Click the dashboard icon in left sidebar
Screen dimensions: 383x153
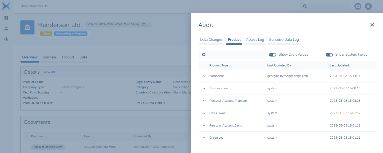6,18
